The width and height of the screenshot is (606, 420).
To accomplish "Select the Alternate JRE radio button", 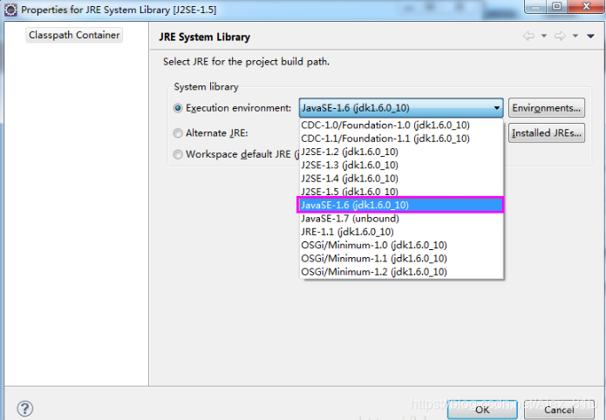I will 178,133.
